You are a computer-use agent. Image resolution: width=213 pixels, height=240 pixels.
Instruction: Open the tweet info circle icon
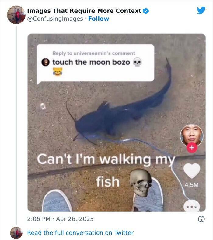(x=201, y=219)
